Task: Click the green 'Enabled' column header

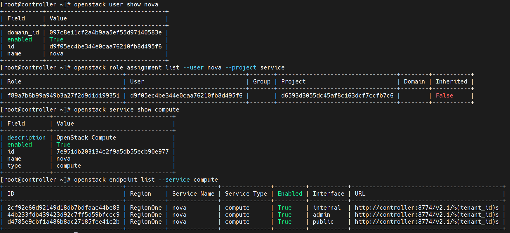Action: click(290, 194)
